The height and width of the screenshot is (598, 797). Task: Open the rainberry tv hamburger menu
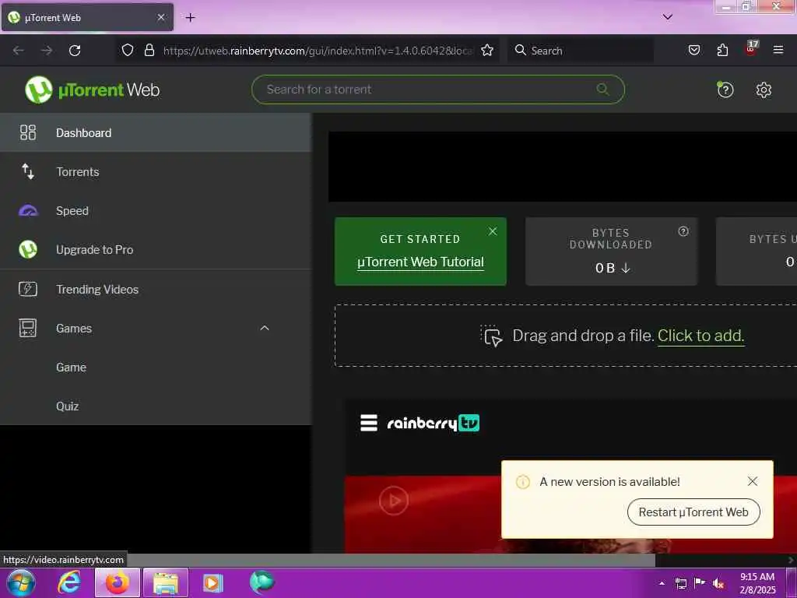[x=368, y=423]
